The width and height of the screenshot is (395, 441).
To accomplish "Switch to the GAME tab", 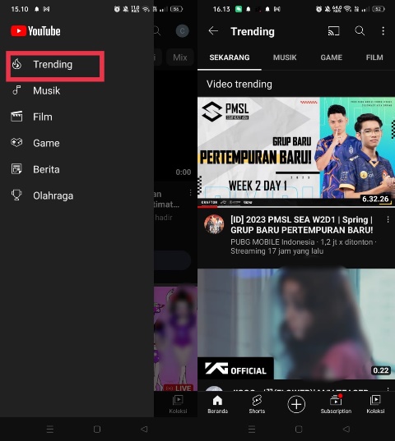I will (x=331, y=57).
